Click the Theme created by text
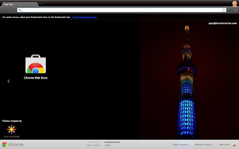 (x=12, y=121)
